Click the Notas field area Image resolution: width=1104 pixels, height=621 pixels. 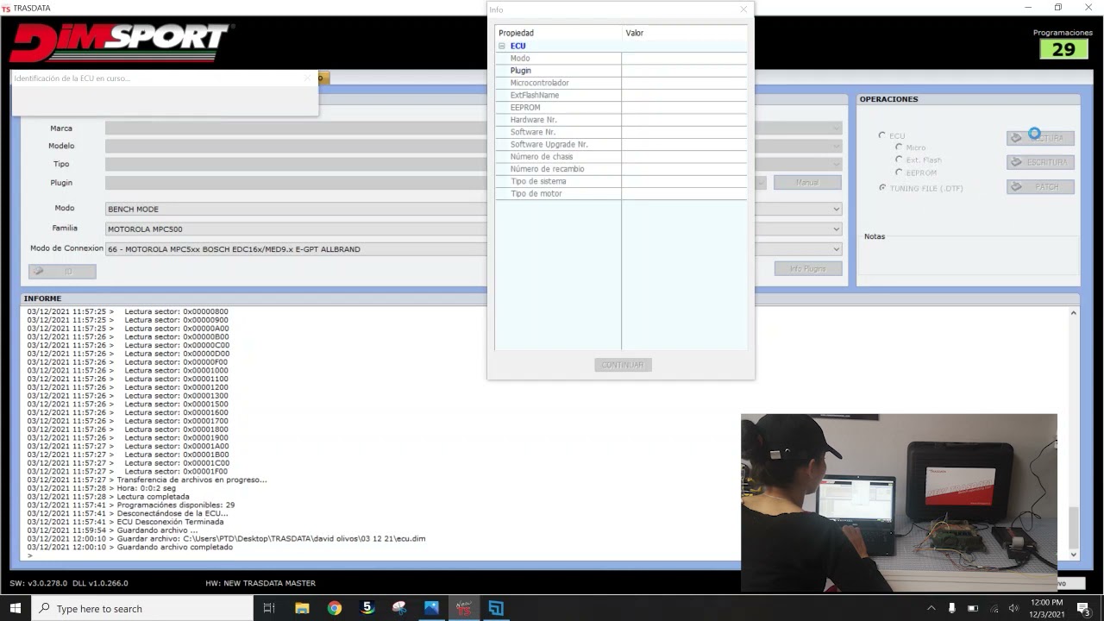[970, 259]
